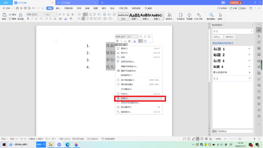263x148 pixels.
Task: Click the font color A in the mini toolbar
Action: [135, 41]
